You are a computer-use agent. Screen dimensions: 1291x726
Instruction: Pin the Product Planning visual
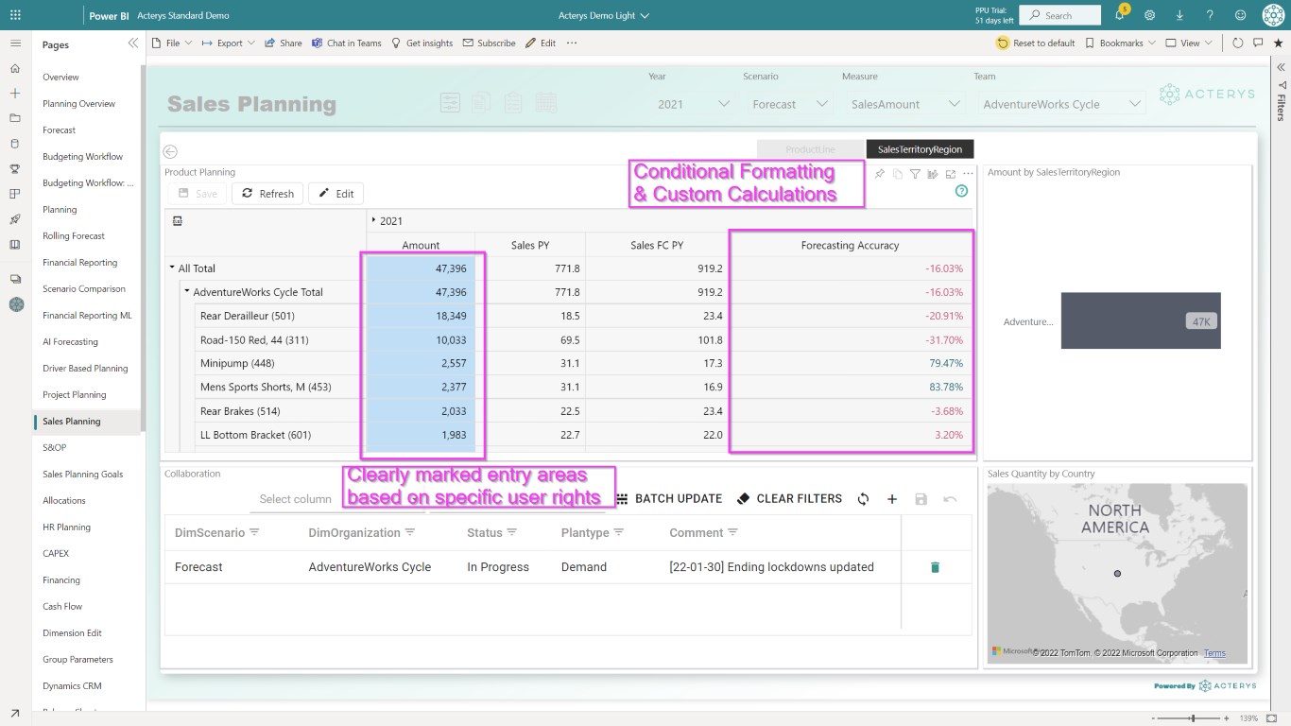click(x=880, y=174)
